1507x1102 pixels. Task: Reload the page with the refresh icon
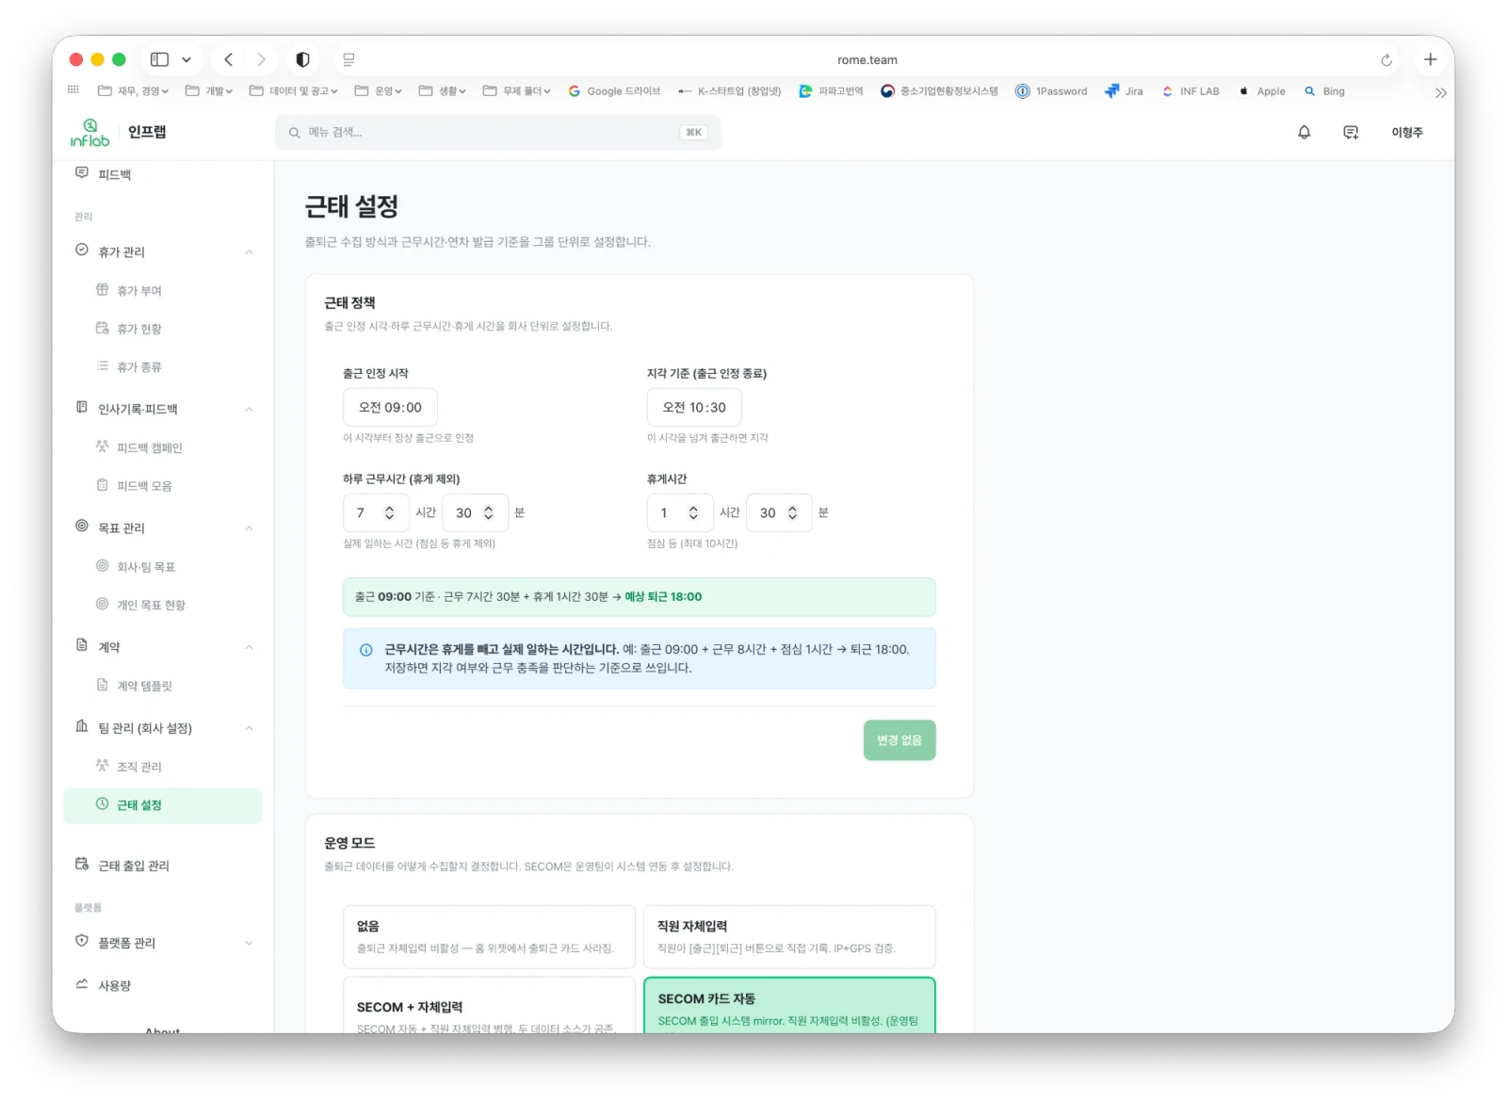[1385, 60]
